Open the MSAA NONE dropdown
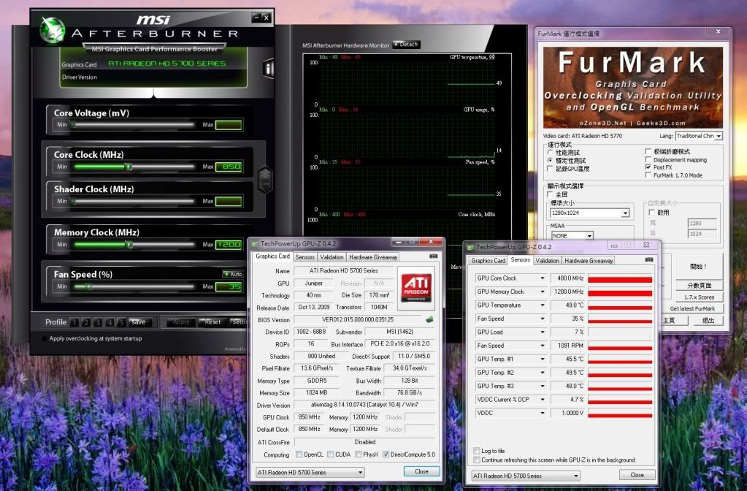Viewport: 747px width, 491px height. pos(589,236)
